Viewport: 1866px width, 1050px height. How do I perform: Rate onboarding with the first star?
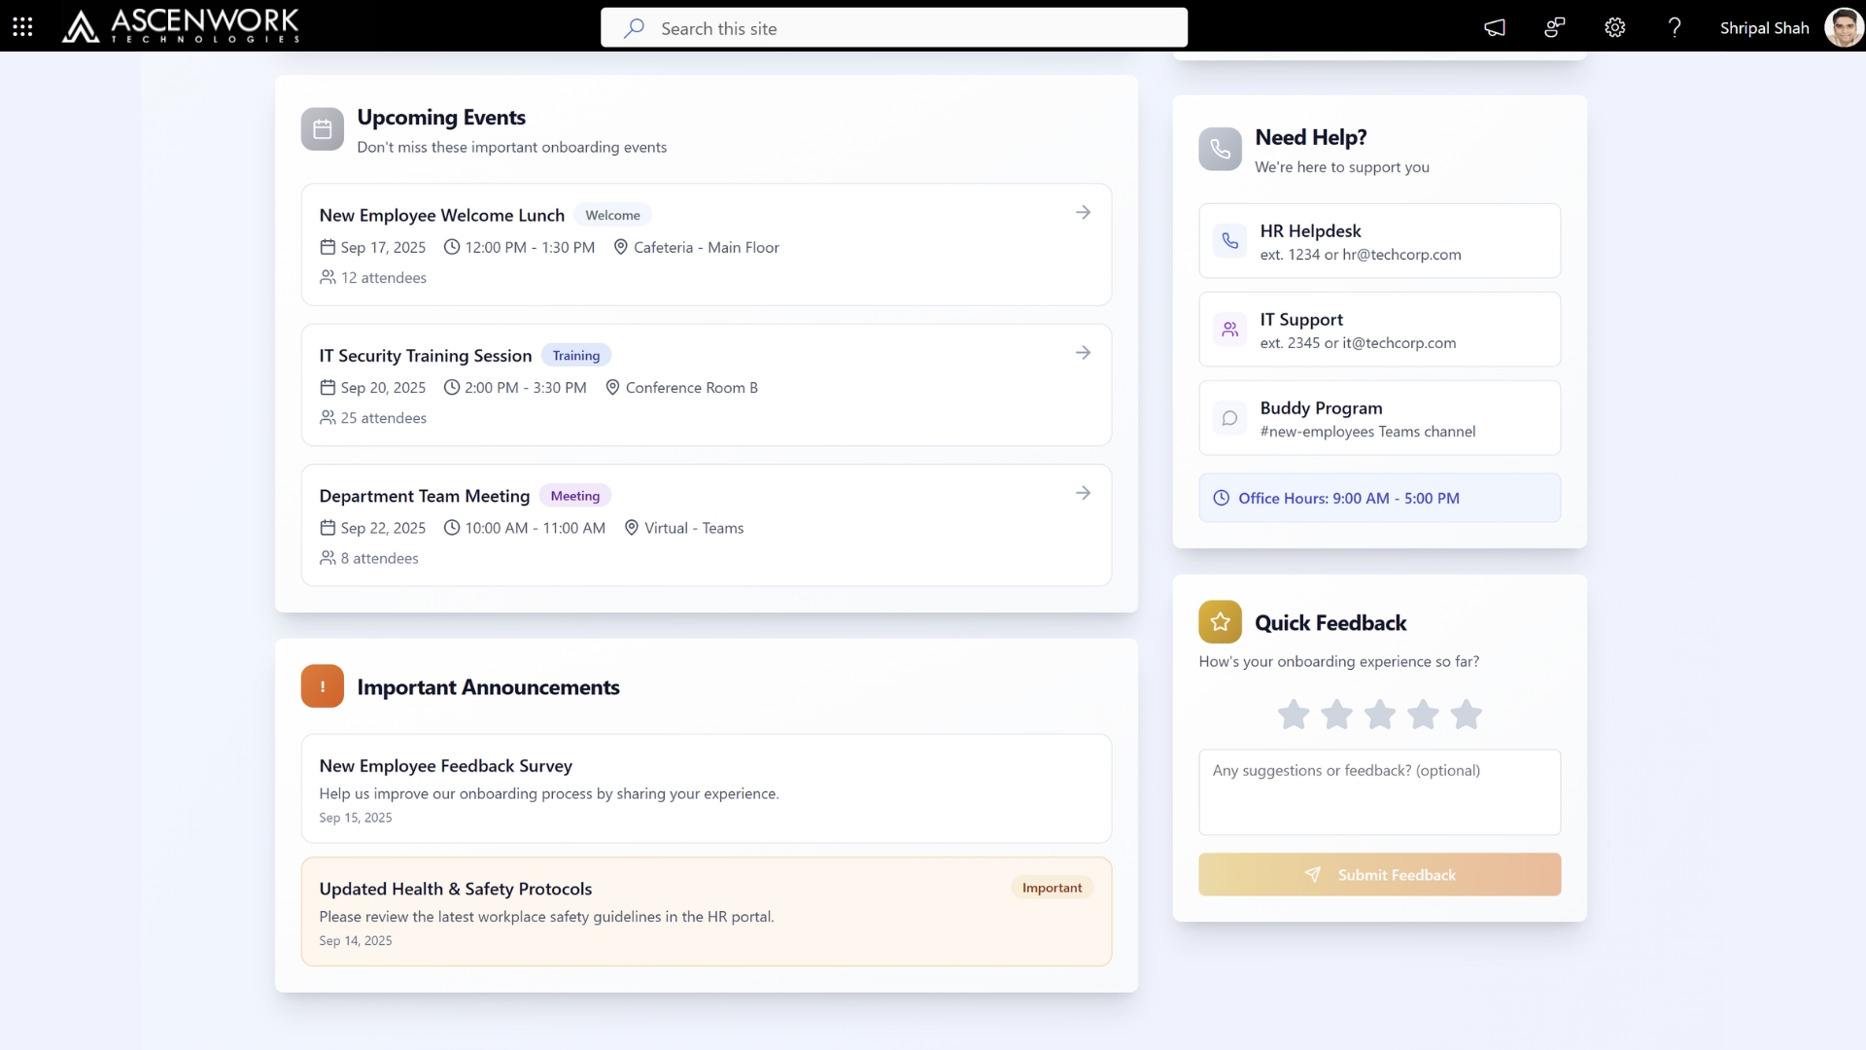tap(1293, 715)
